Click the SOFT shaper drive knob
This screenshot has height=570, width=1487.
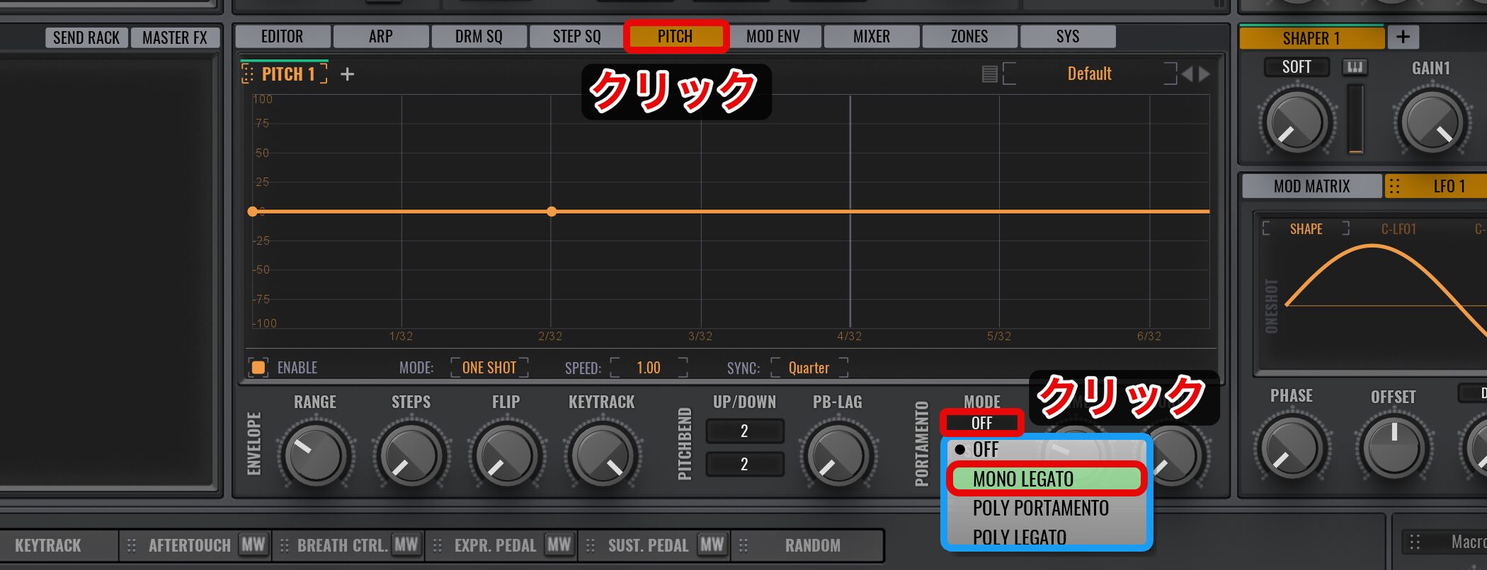[x=1297, y=121]
